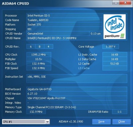Click the Close button at the bottom
The height and width of the screenshot is (127, 133).
(x=121, y=122)
